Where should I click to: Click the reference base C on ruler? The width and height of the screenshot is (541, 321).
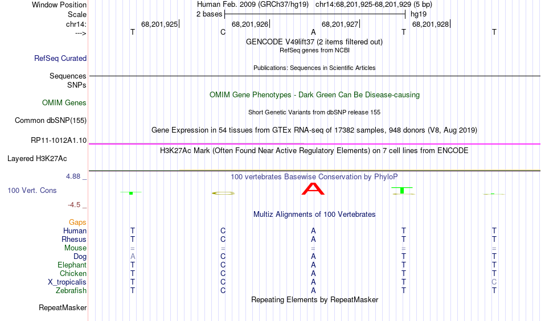point(223,32)
